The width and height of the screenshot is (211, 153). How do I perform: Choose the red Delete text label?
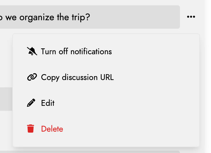click(52, 129)
